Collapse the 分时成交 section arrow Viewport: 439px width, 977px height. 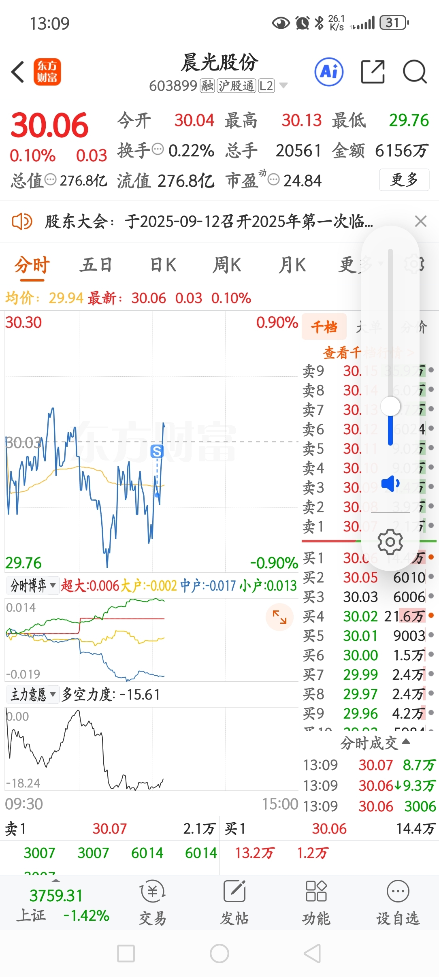(406, 741)
